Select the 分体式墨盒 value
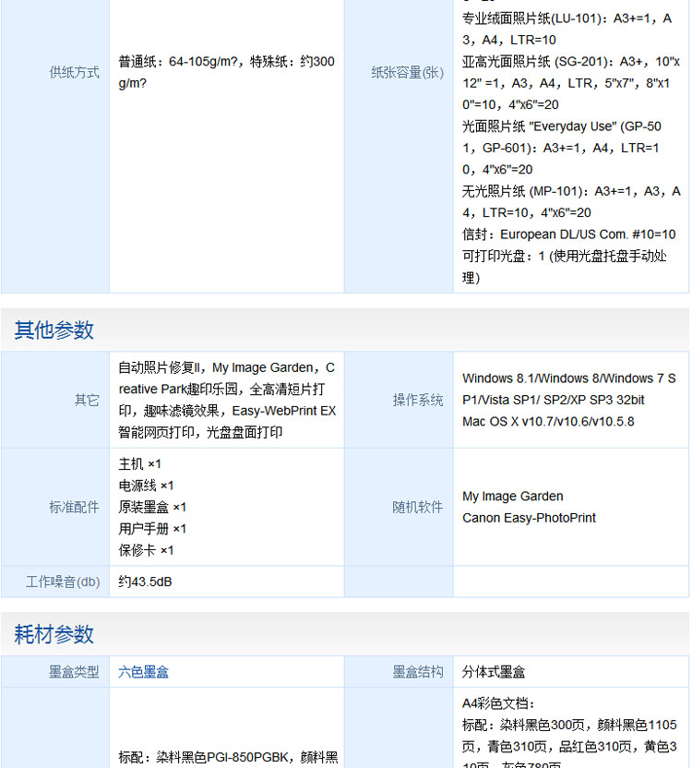692x768 pixels. pos(494,672)
